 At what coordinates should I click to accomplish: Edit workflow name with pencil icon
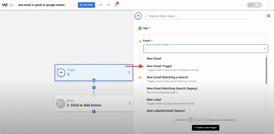[x=74, y=5]
